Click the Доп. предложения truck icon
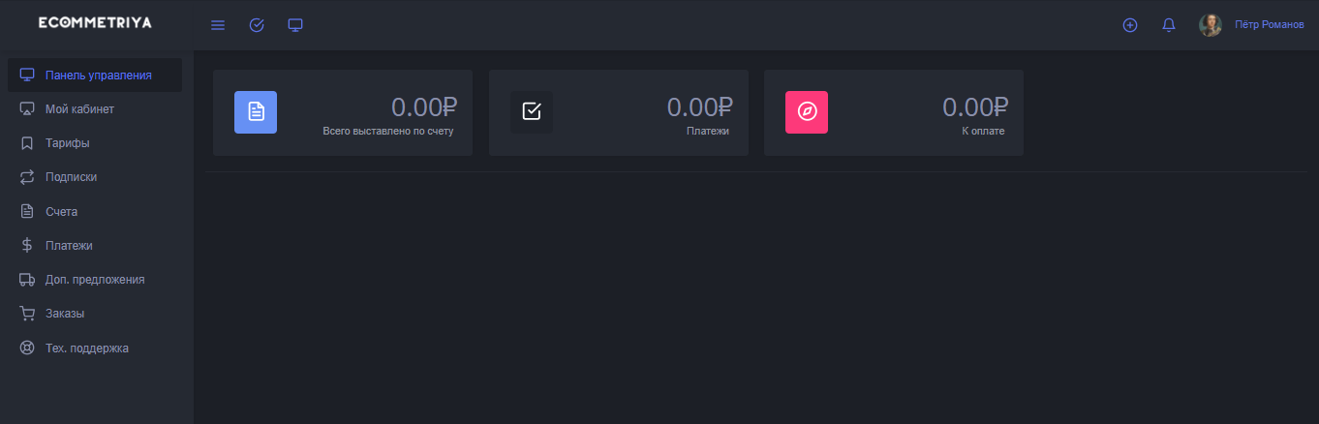1319x424 pixels. point(27,280)
